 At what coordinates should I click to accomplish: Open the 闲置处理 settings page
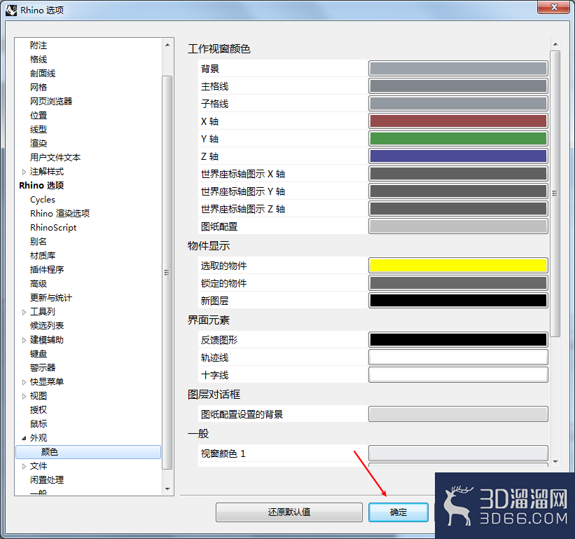[47, 480]
